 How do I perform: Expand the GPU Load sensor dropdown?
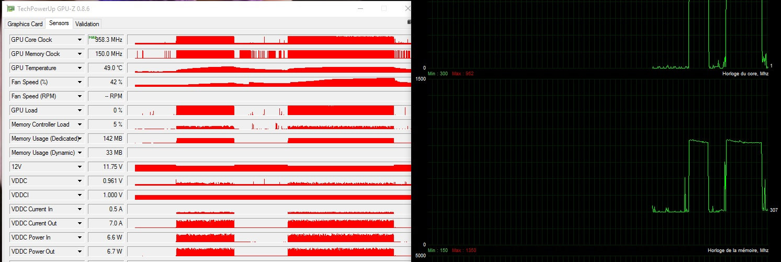coord(80,110)
